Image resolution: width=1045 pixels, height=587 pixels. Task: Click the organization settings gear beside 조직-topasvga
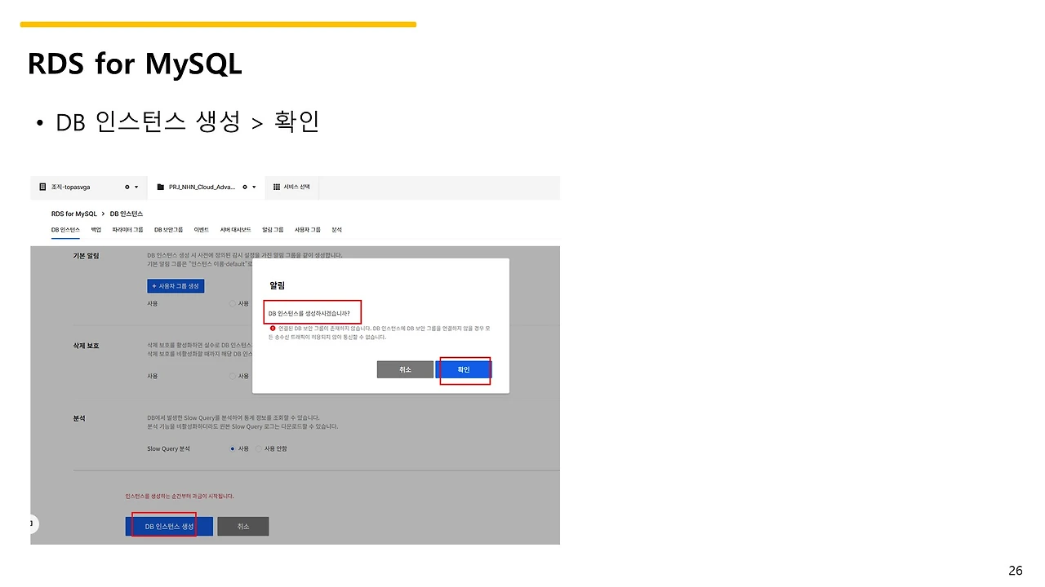point(127,187)
